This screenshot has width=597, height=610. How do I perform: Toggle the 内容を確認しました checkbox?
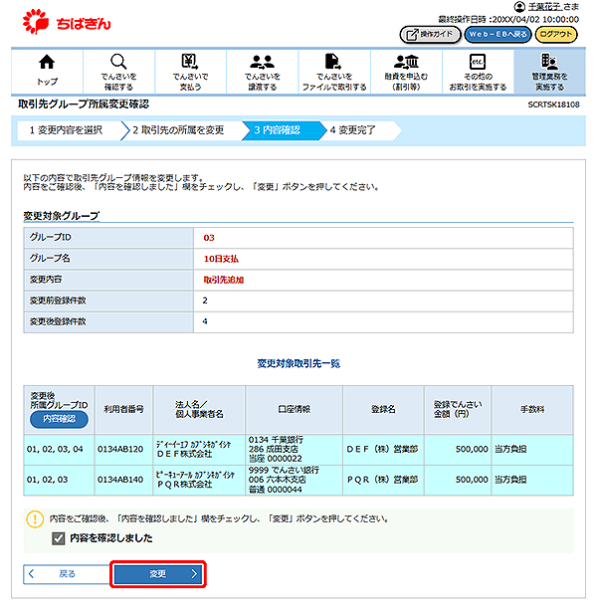click(59, 538)
